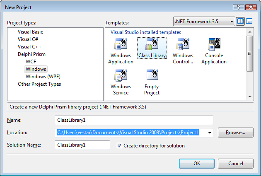The height and width of the screenshot is (176, 261).
Task: Close the New Project dialog
Action: (251, 7)
